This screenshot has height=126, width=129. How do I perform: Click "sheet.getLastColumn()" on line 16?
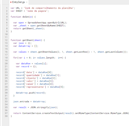[x=112, y=52]
